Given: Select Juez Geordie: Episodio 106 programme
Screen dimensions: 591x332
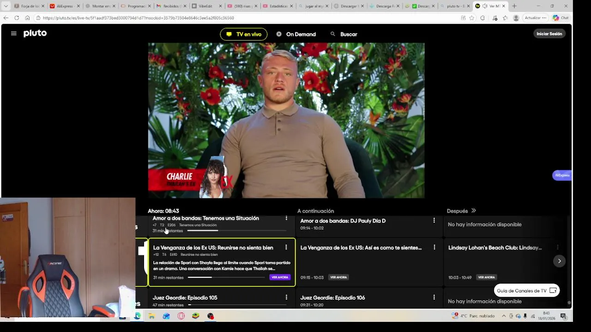Looking at the screenshot, I should [332, 297].
